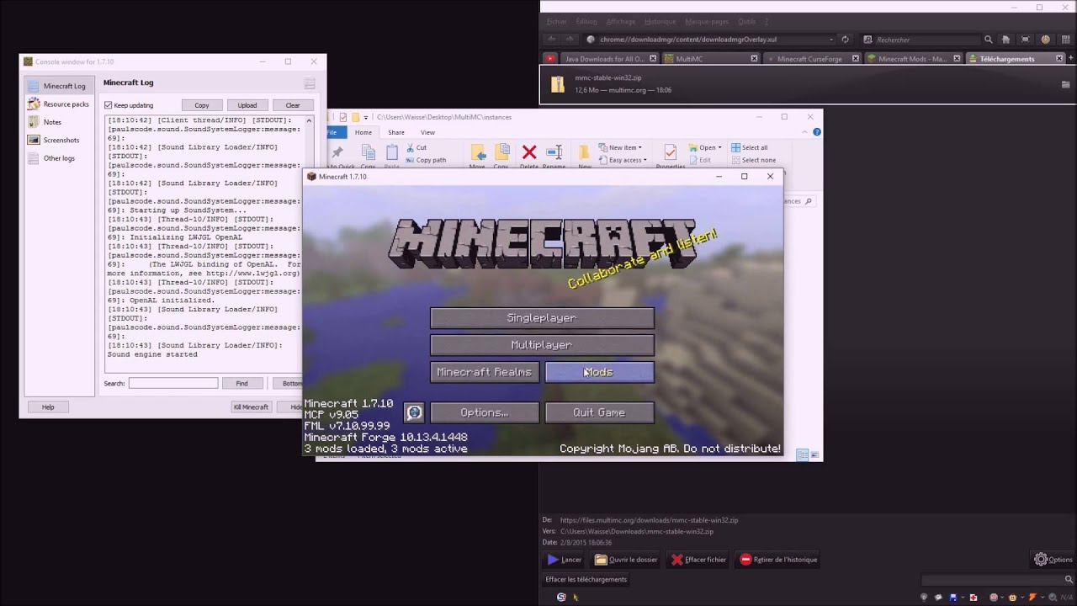The height and width of the screenshot is (606, 1077).
Task: Click Copy path in Explorer ribbon
Action: (x=426, y=160)
